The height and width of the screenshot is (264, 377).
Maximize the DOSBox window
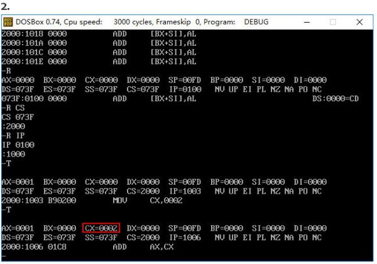332,22
